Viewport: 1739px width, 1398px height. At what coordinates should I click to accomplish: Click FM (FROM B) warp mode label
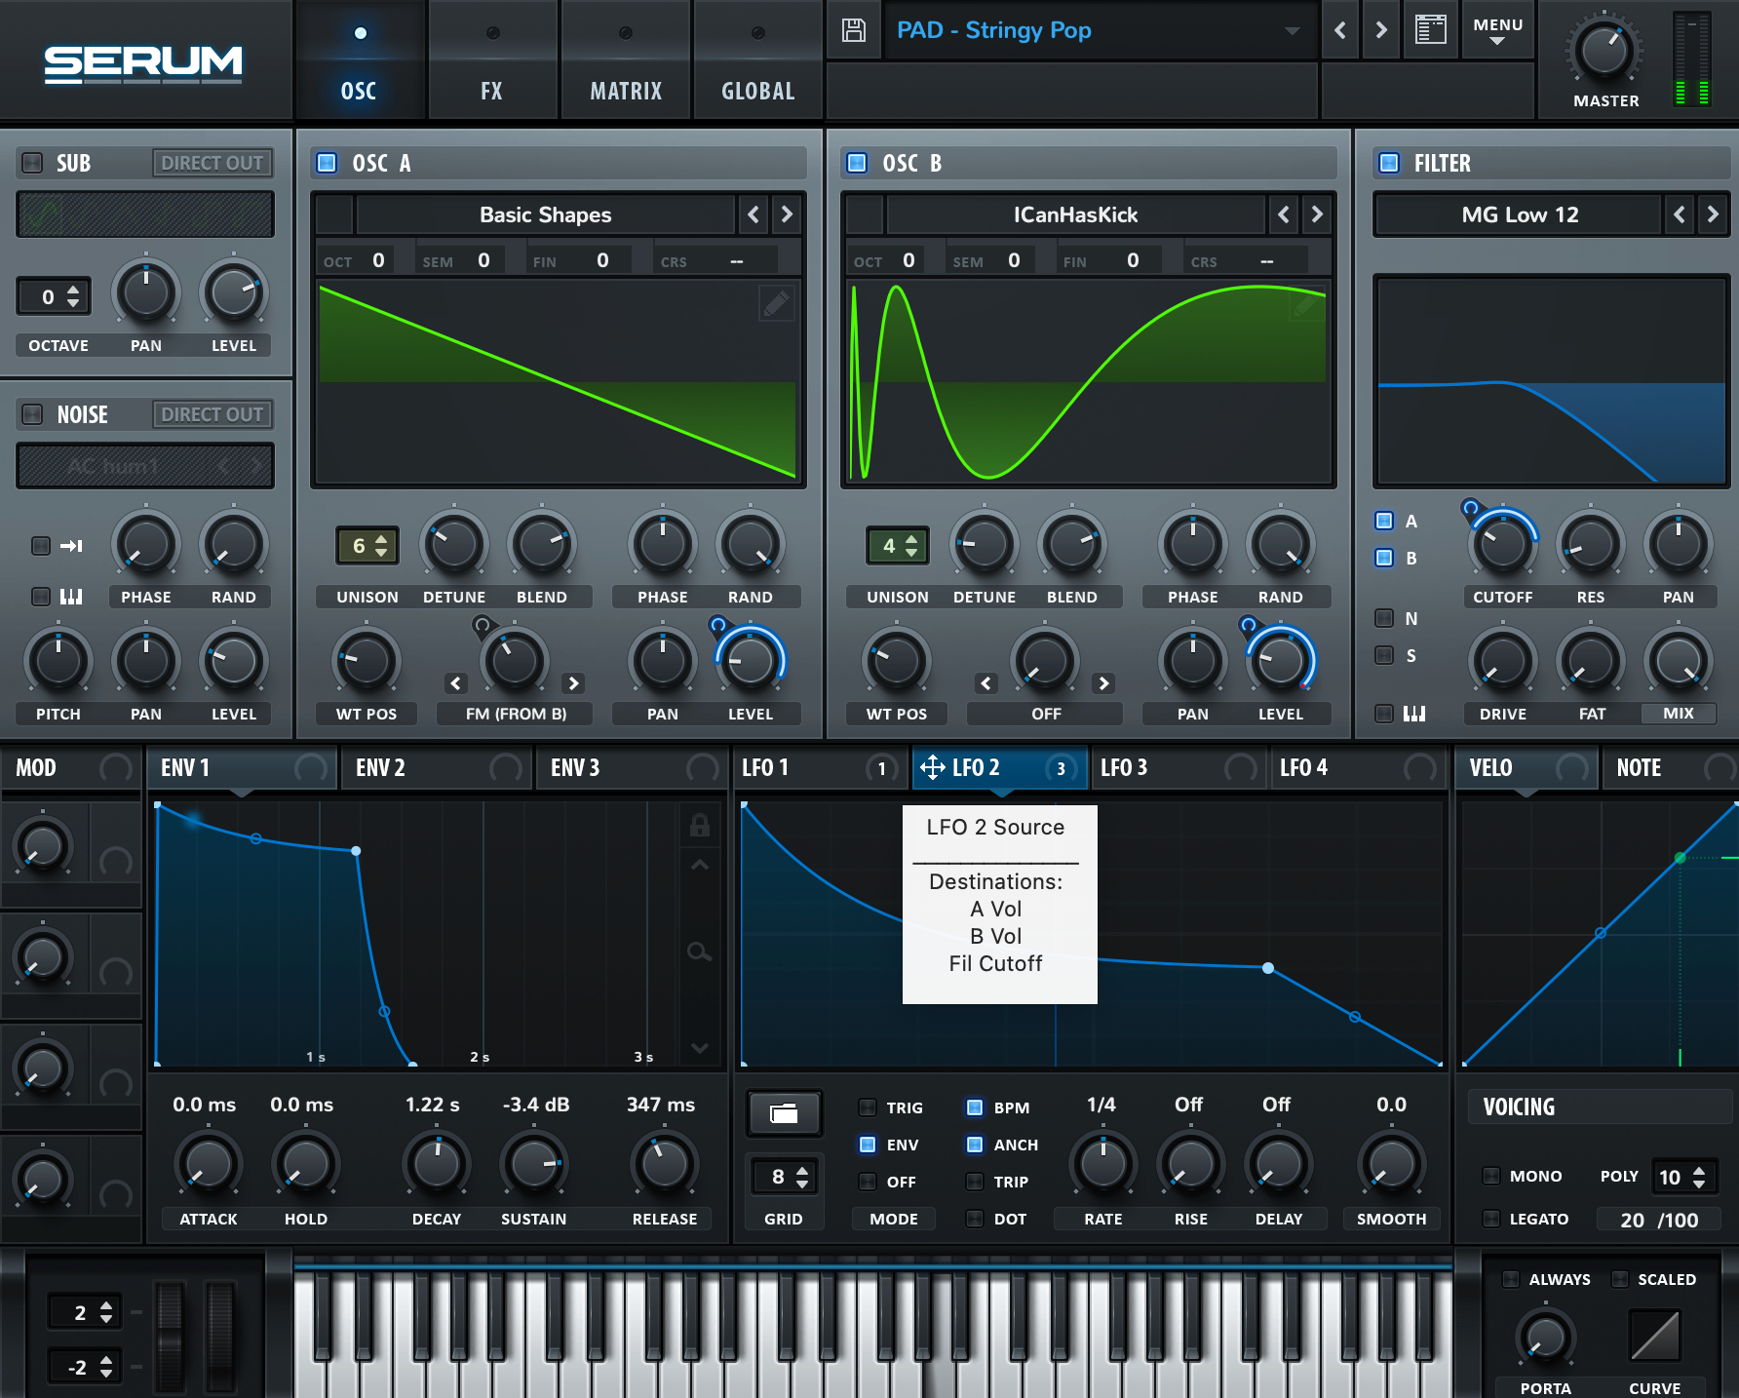pos(516,714)
